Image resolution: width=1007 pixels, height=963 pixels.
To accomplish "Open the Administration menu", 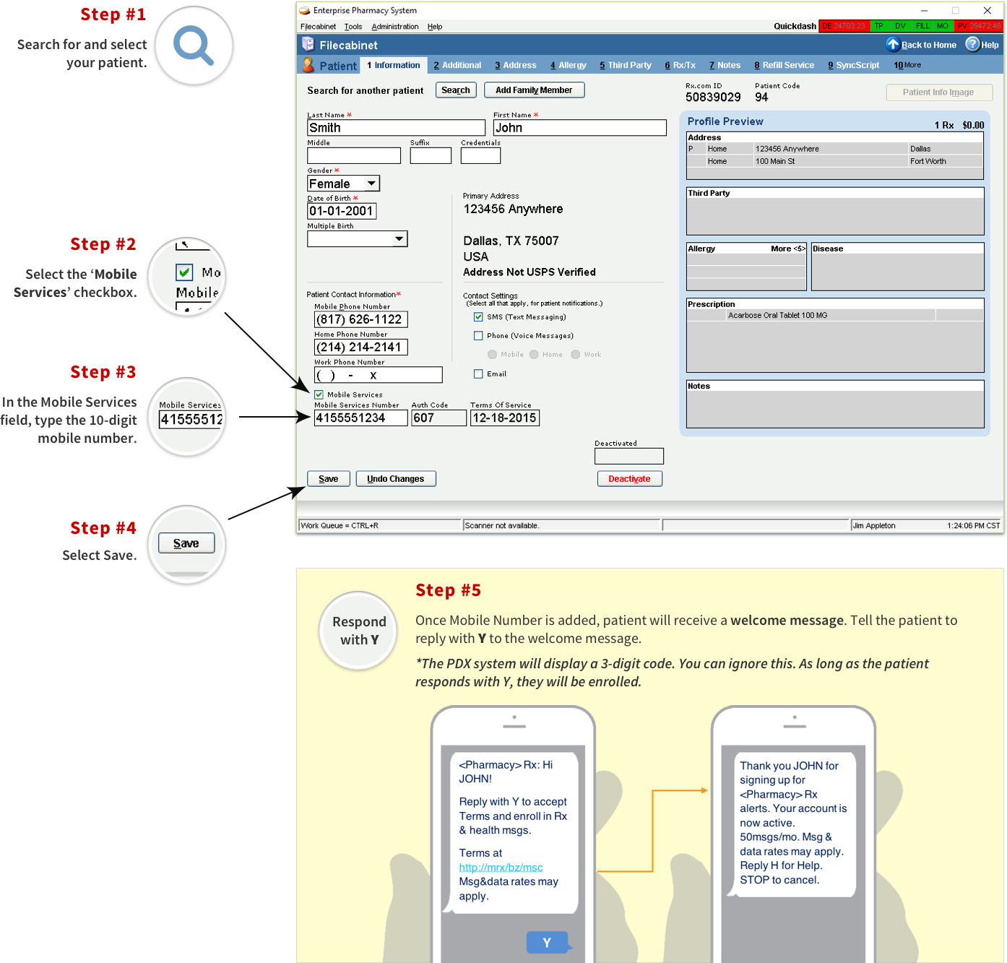I will click(x=395, y=27).
